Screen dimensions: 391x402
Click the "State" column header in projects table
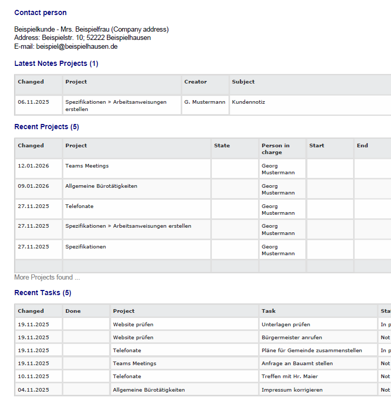coord(222,146)
